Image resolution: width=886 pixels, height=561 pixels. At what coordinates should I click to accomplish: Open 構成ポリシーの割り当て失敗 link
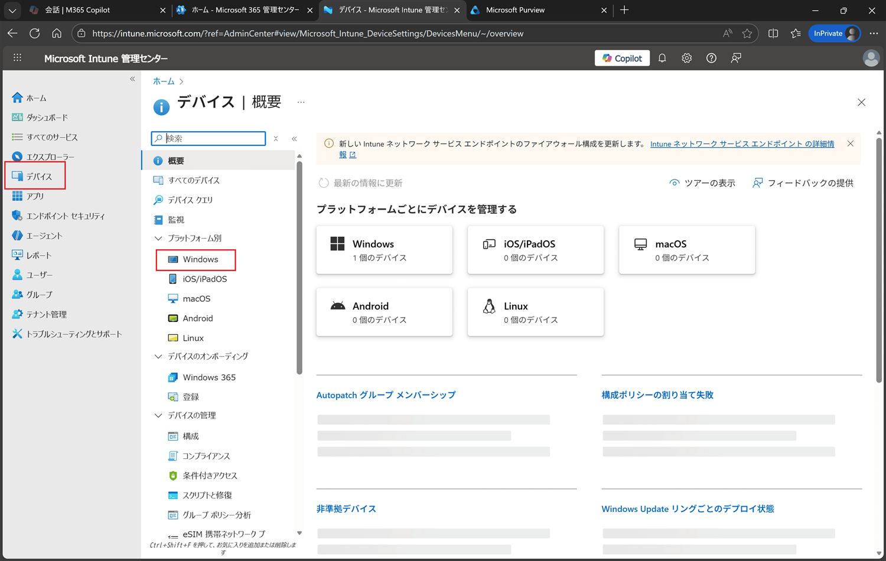pyautogui.click(x=657, y=395)
